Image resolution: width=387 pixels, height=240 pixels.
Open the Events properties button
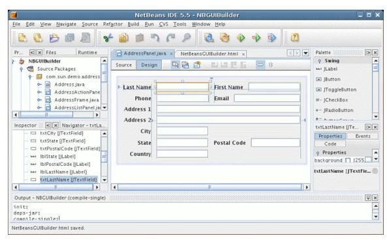tap(363, 136)
